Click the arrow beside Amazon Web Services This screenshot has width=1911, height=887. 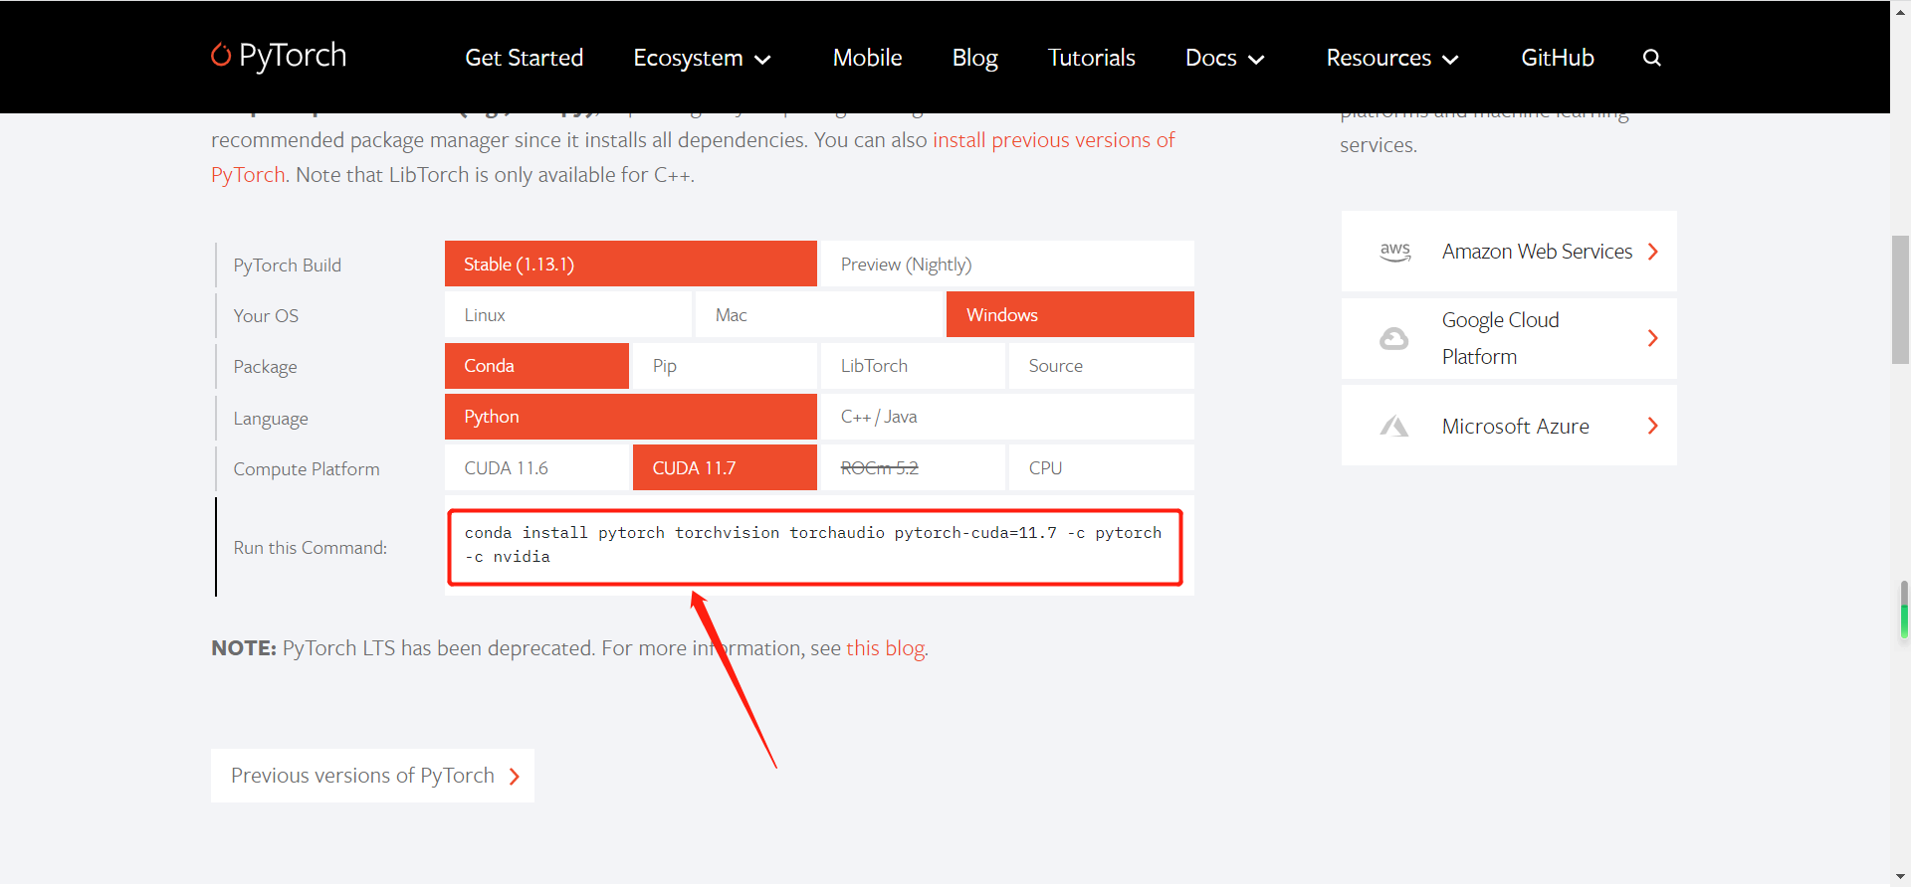[x=1653, y=252]
